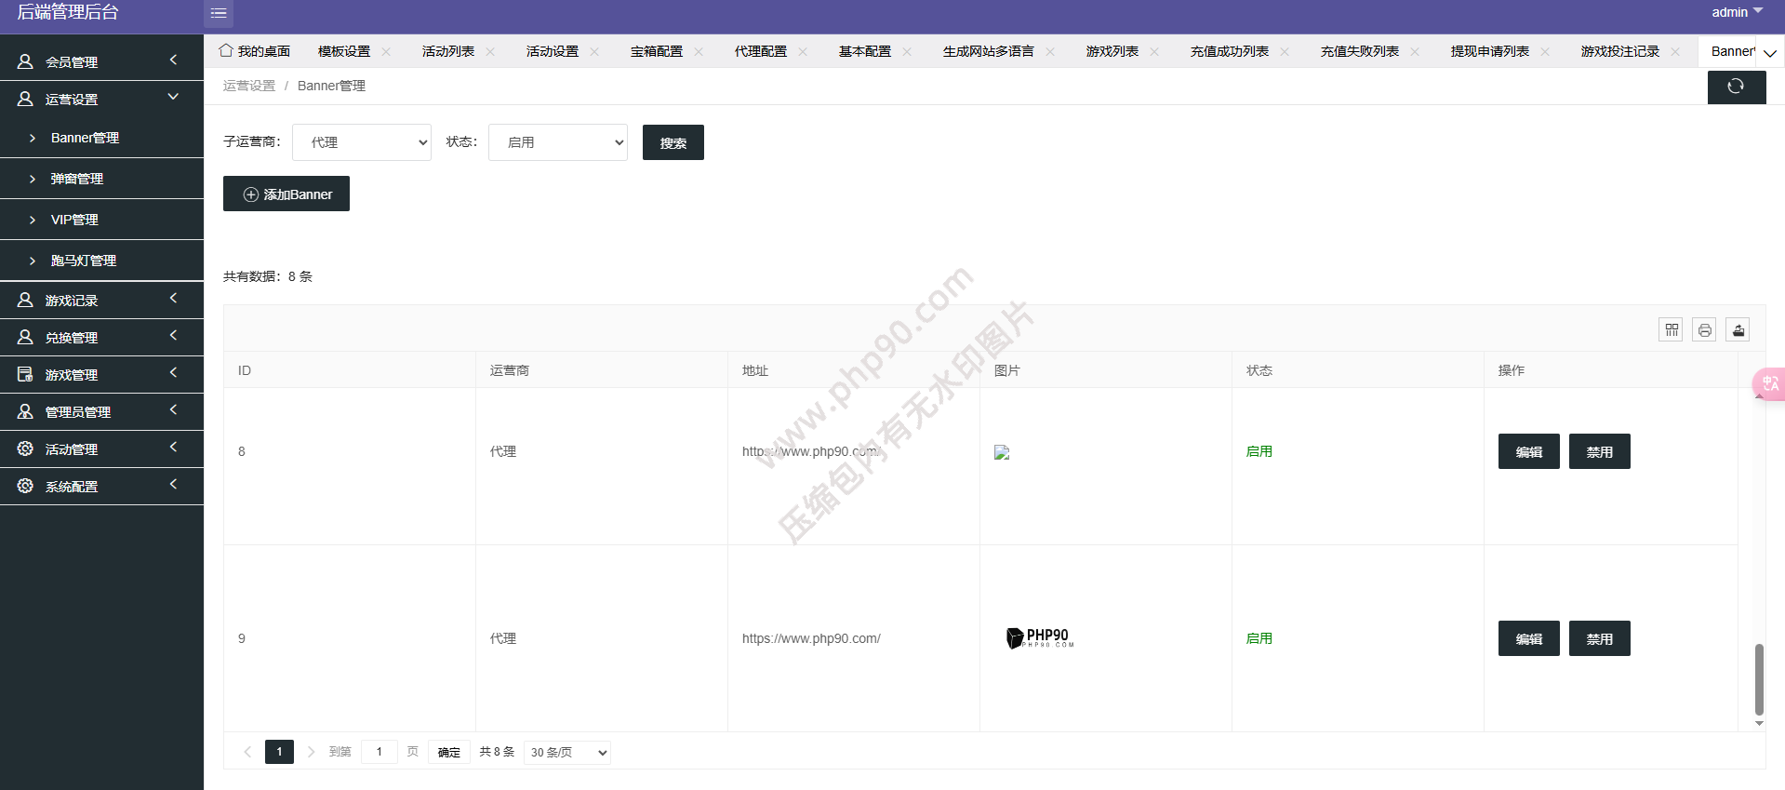Switch to the 代理配置 tab
Viewport: 1785px width, 790px height.
[760, 51]
